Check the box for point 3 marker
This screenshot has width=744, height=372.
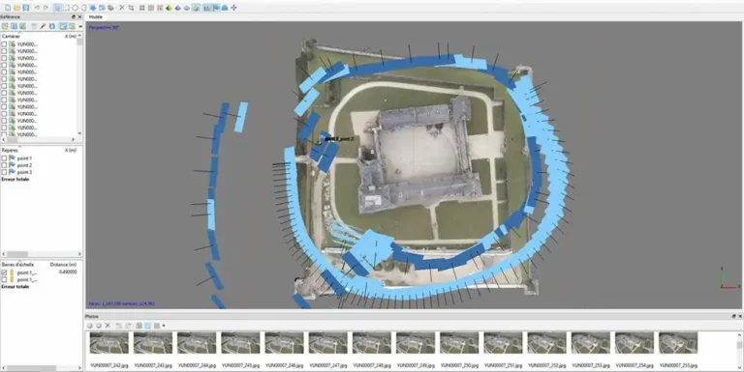[4, 172]
